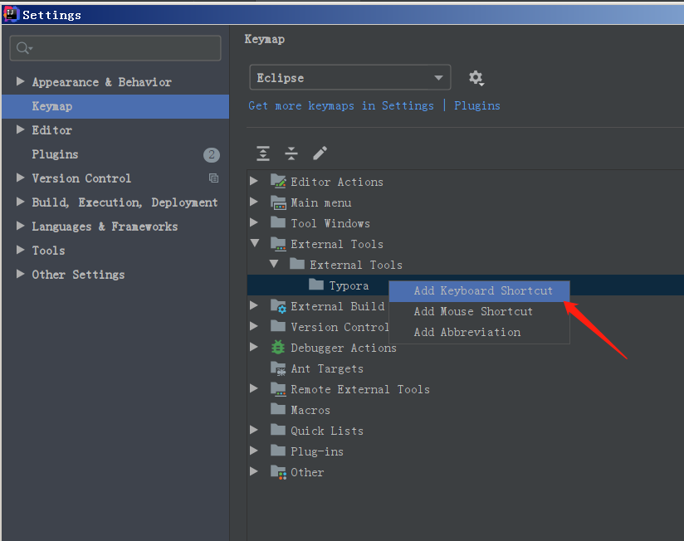Screen dimensions: 684x541
Task: Choose Add Keyboard Shortcut from the context menu
Action: (484, 290)
